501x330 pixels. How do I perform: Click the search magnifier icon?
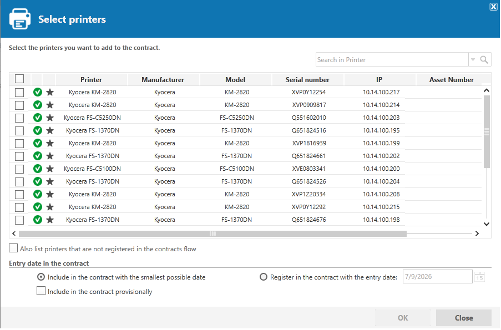tap(484, 60)
